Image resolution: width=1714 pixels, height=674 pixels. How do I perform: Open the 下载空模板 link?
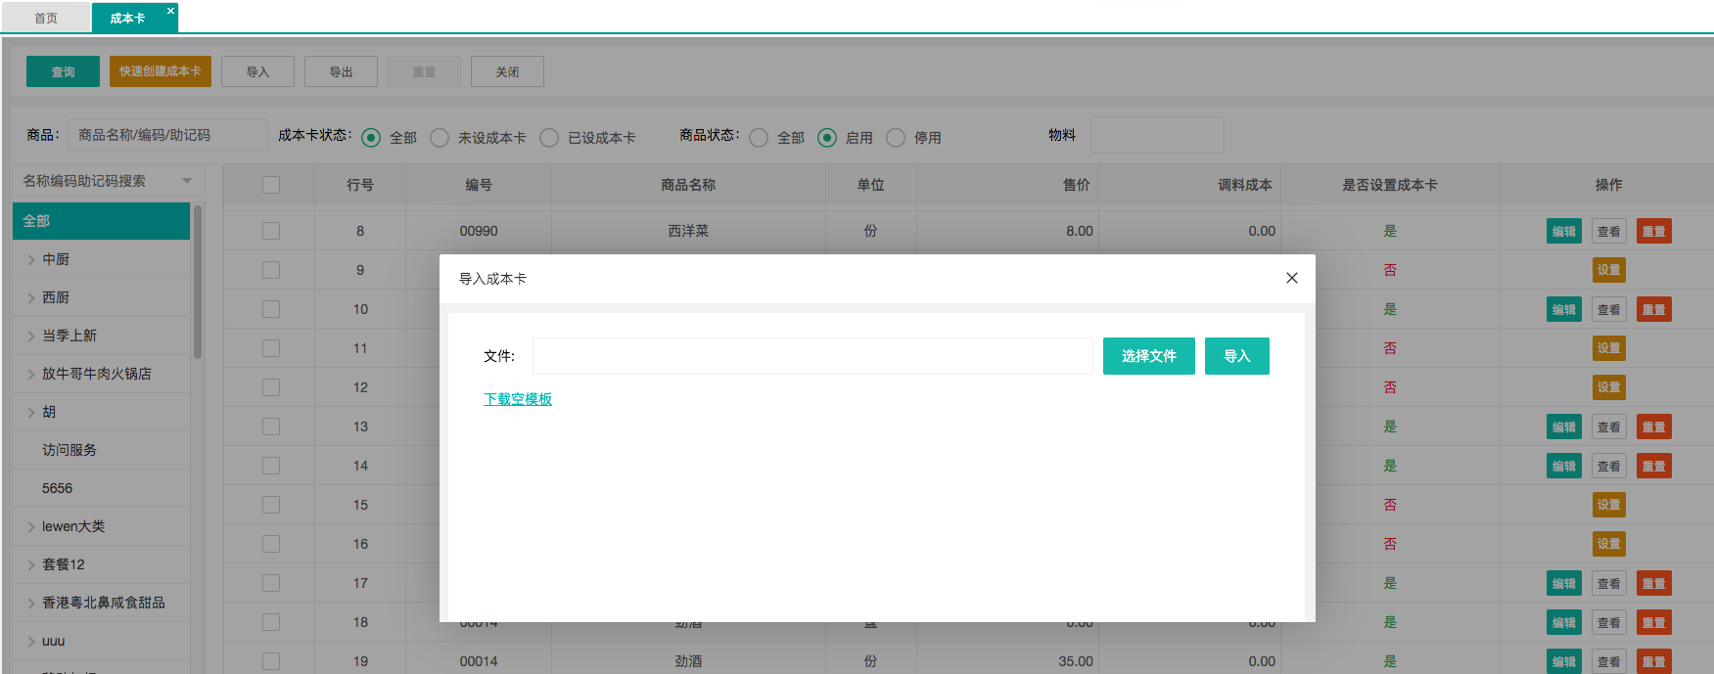[518, 399]
